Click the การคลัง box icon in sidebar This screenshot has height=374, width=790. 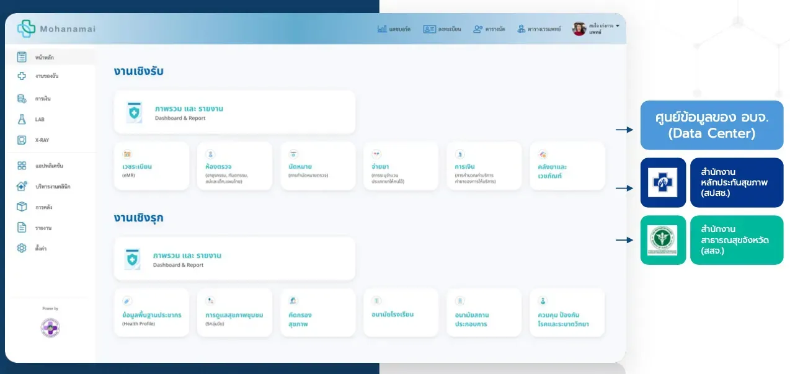[22, 207]
